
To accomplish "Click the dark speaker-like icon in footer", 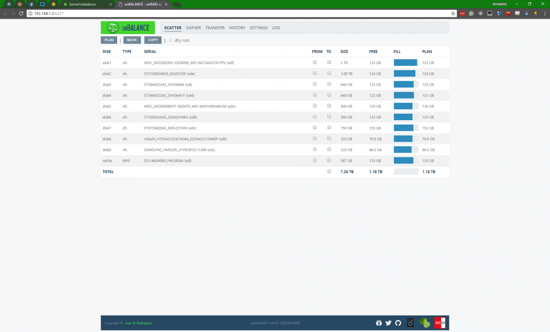I will point(410,323).
